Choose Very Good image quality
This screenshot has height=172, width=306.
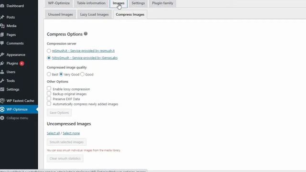[61, 74]
